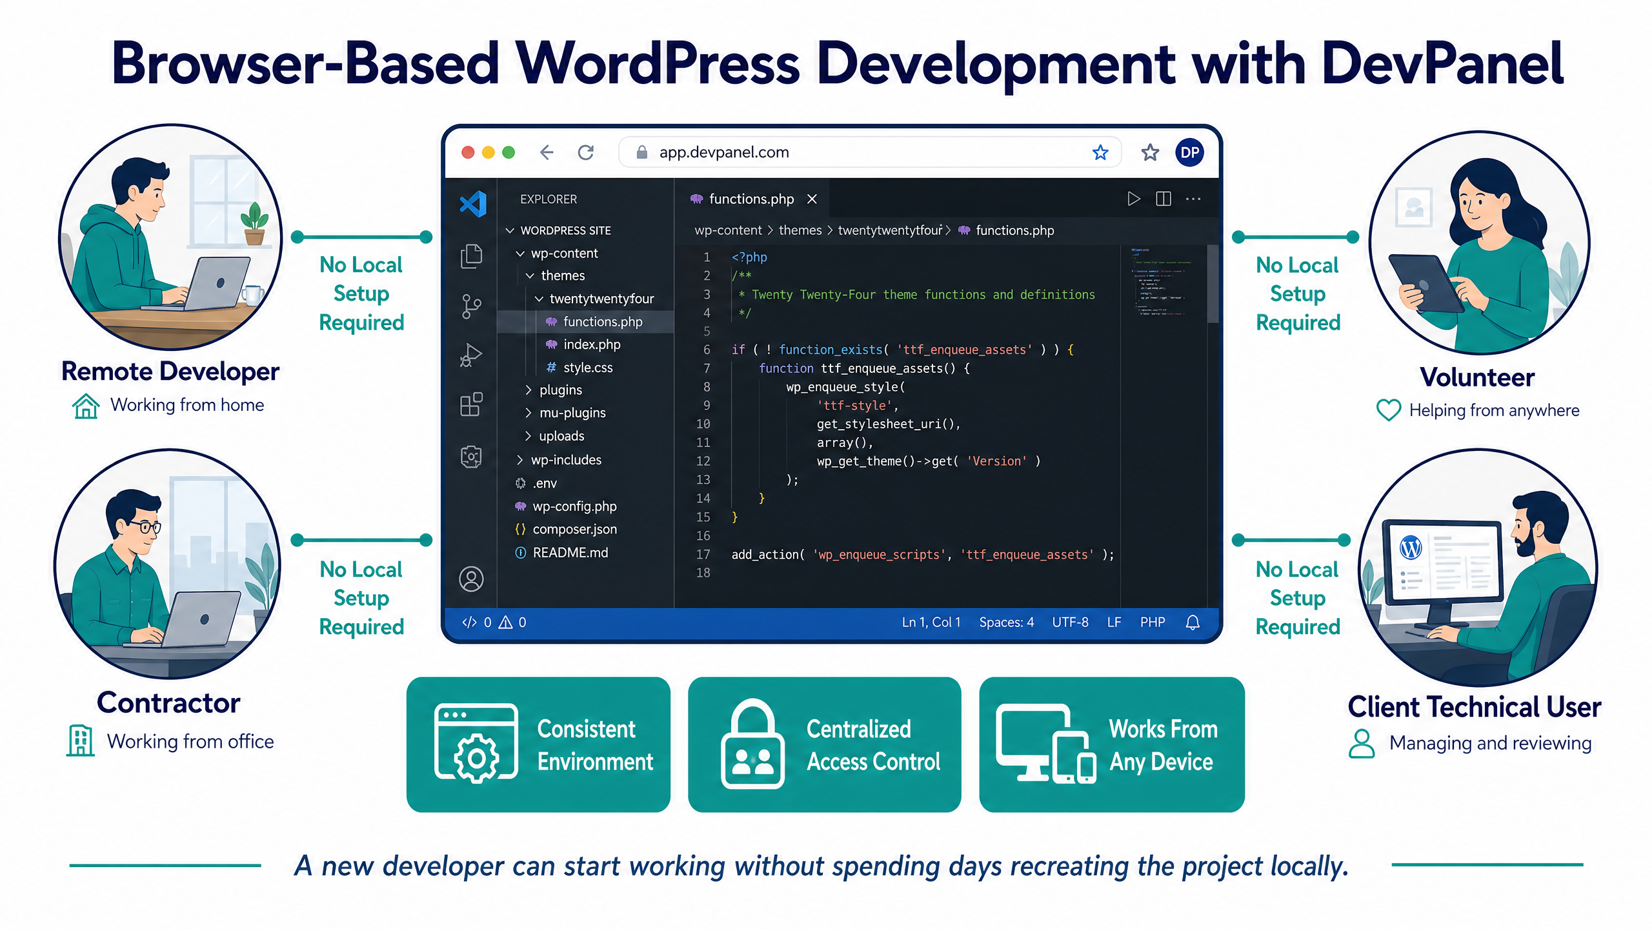Click the Consistent Environment card
The image size is (1652, 929).
(x=538, y=744)
